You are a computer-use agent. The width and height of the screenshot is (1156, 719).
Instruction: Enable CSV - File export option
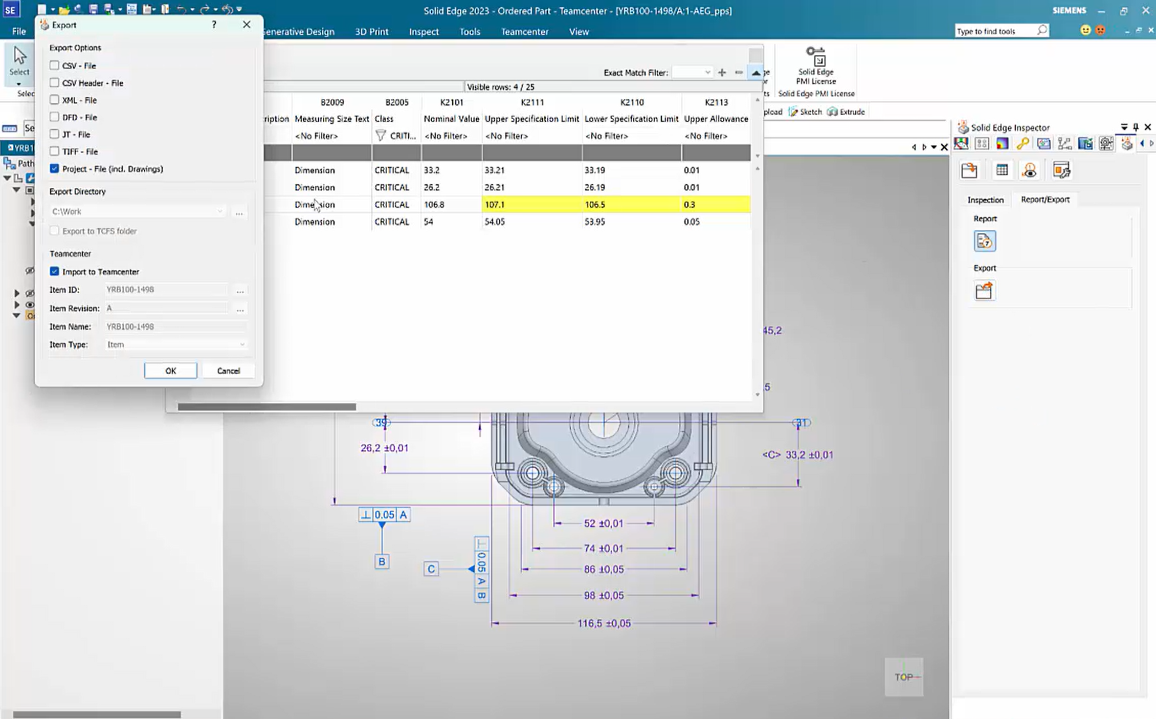[x=54, y=66]
